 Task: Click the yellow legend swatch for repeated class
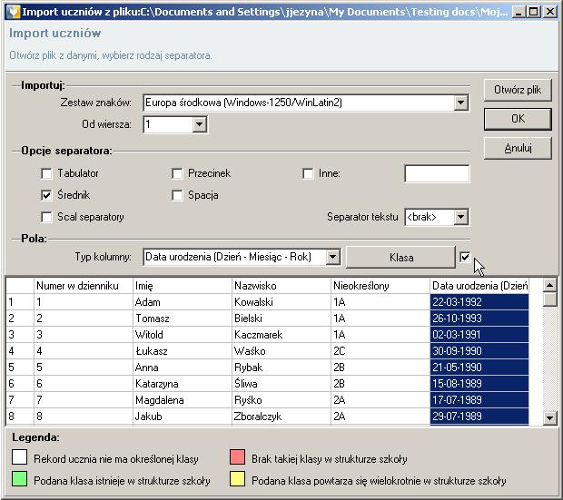pos(237,479)
